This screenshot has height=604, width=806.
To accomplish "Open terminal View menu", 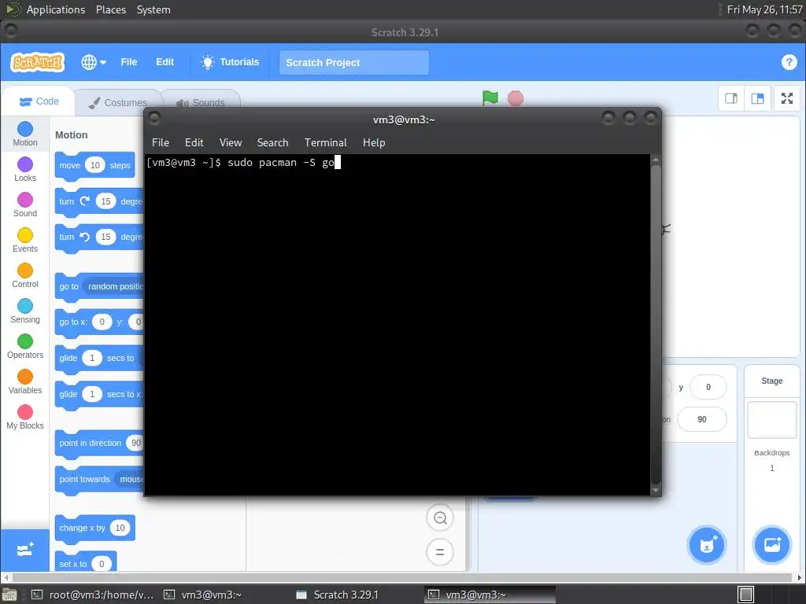I will [231, 143].
